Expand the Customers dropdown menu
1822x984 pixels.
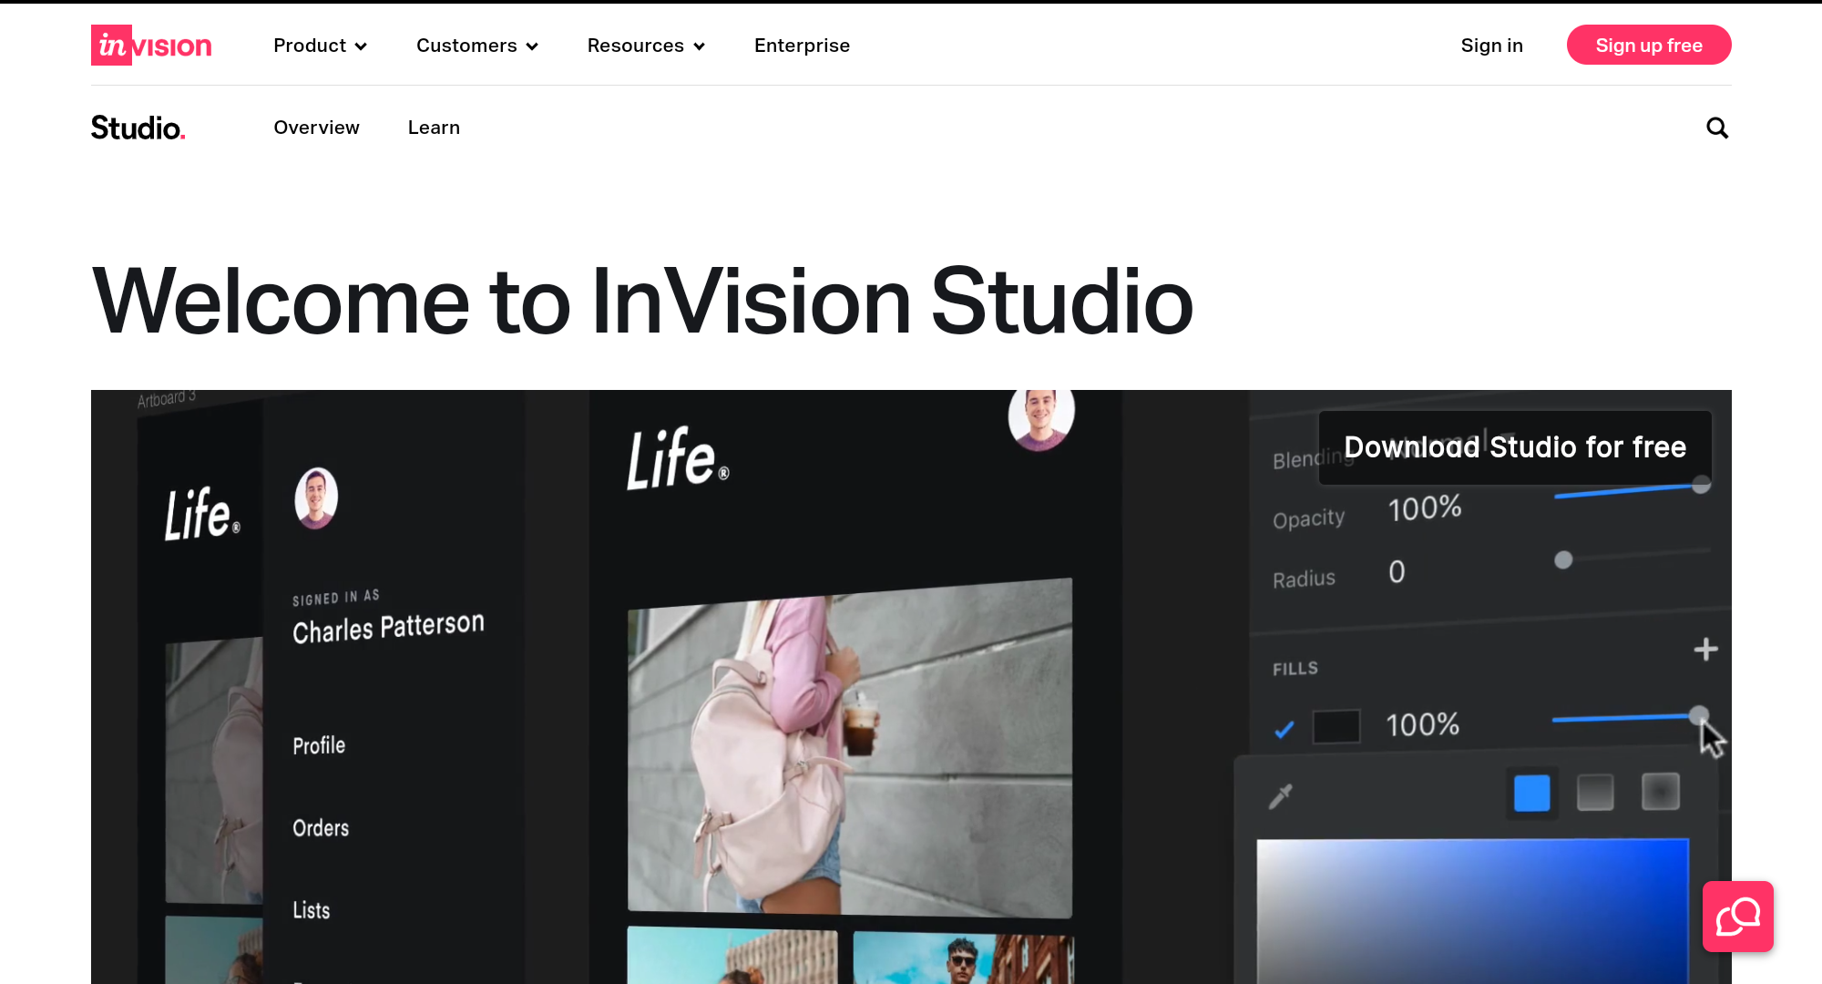pyautogui.click(x=477, y=46)
